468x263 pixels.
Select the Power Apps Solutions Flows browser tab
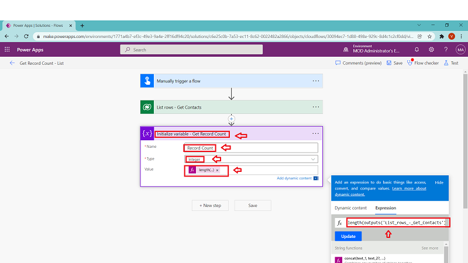click(x=39, y=26)
